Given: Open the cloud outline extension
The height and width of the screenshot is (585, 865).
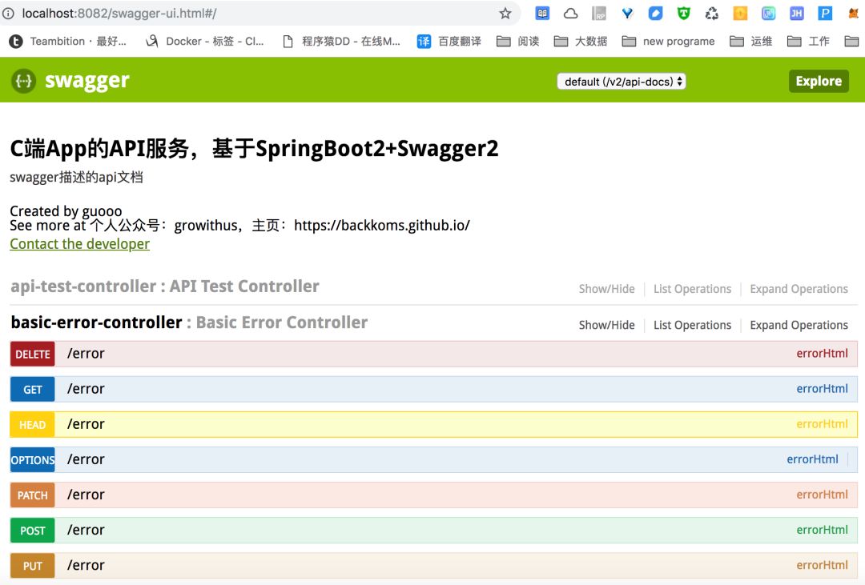Looking at the screenshot, I should pyautogui.click(x=570, y=14).
